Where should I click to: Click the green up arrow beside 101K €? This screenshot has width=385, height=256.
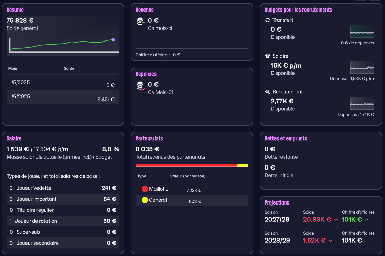(367, 220)
